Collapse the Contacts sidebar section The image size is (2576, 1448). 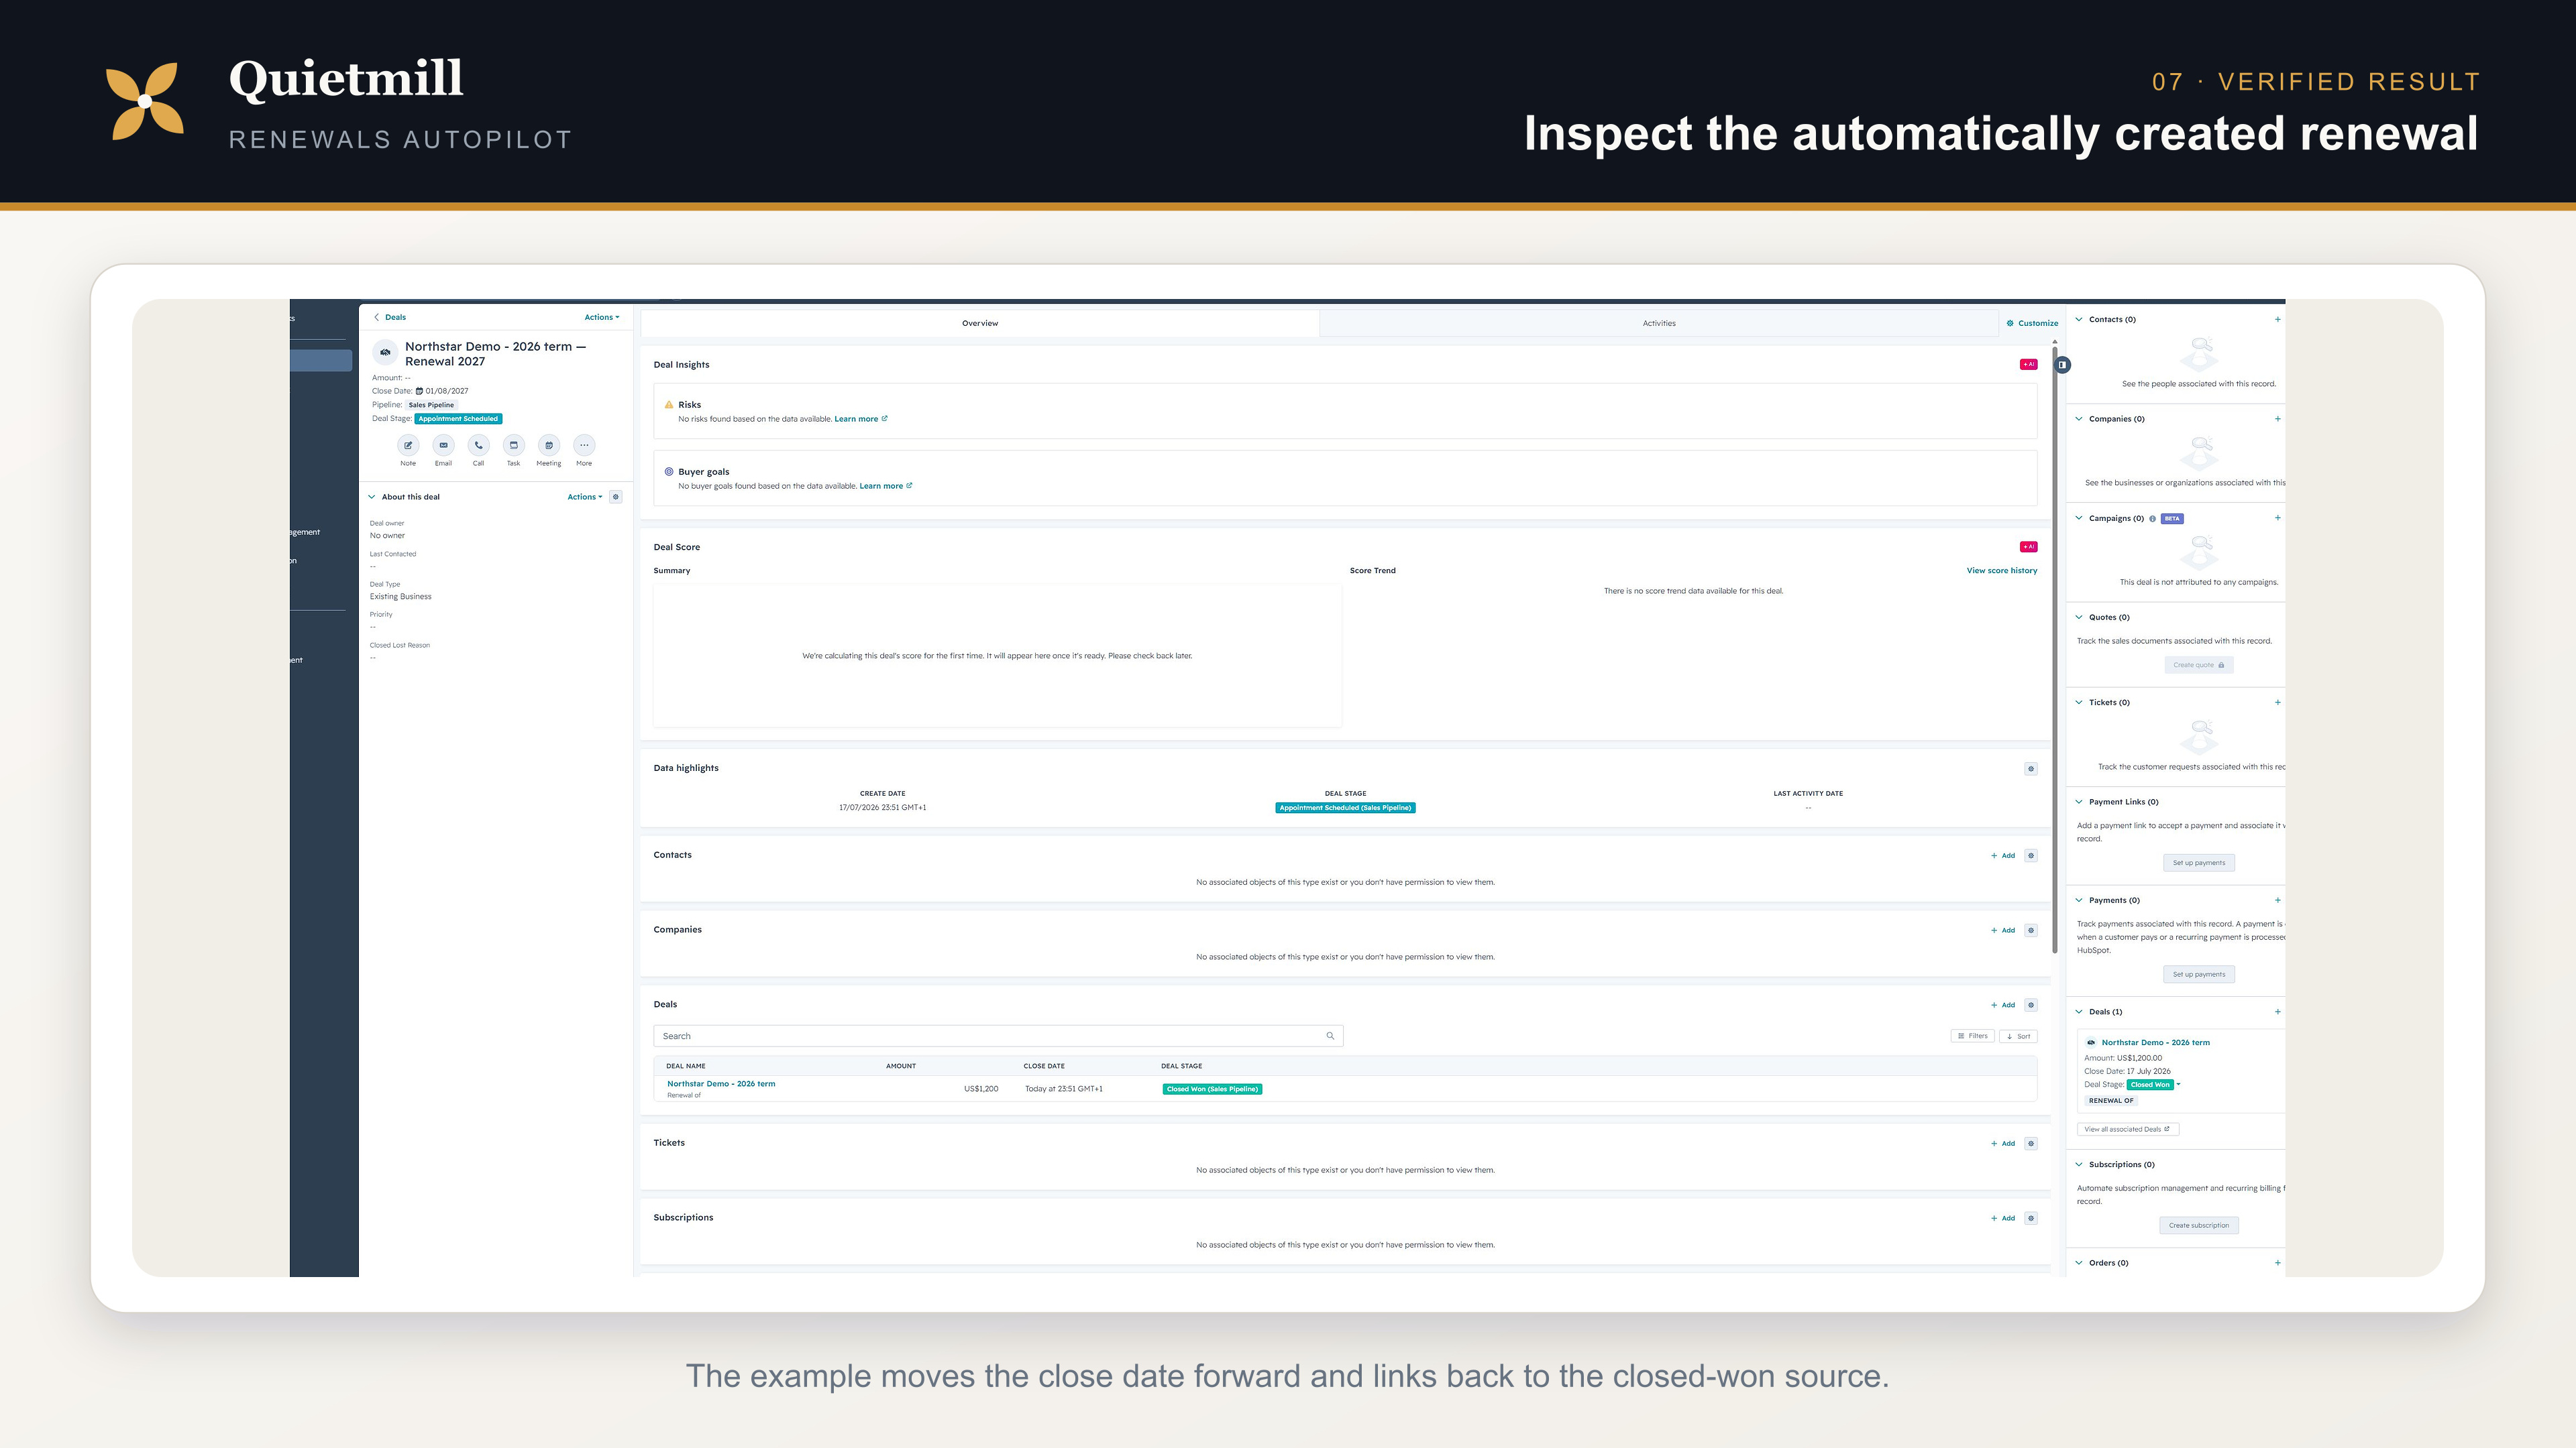pyautogui.click(x=2079, y=320)
